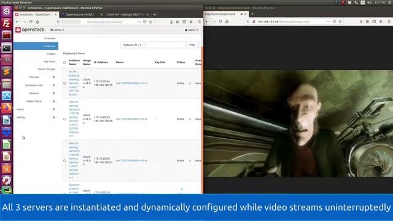Open system monitor from the dock
This screenshot has width=393, height=221.
click(7, 96)
